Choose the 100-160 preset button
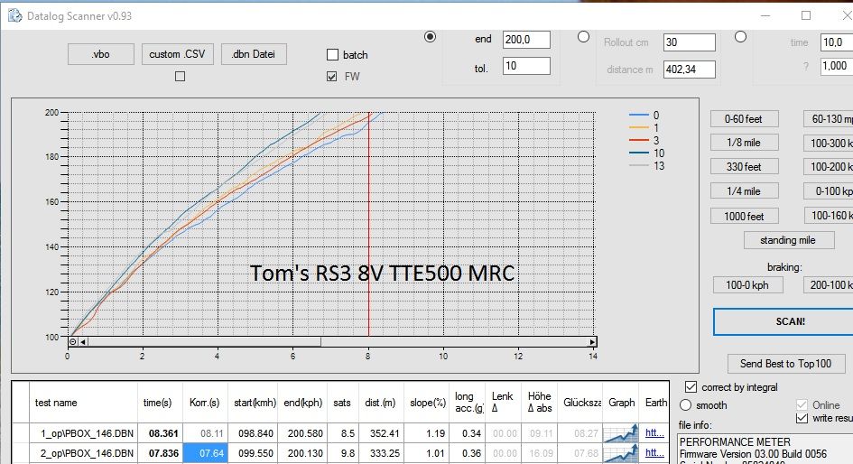Screen dimensions: 853x464 829,216
